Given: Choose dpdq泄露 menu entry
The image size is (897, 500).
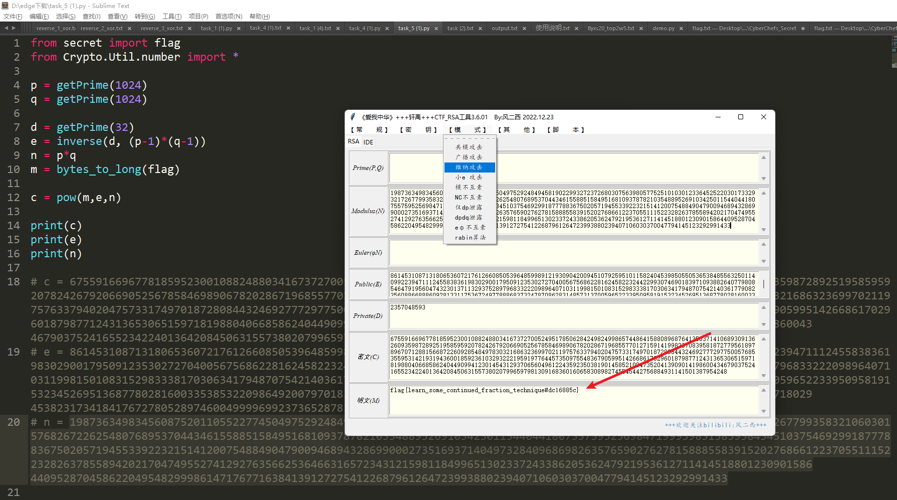Looking at the screenshot, I should point(470,217).
